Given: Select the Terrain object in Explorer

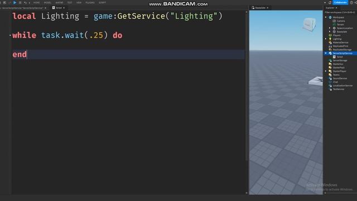Looking at the screenshot, I should 340,25.
